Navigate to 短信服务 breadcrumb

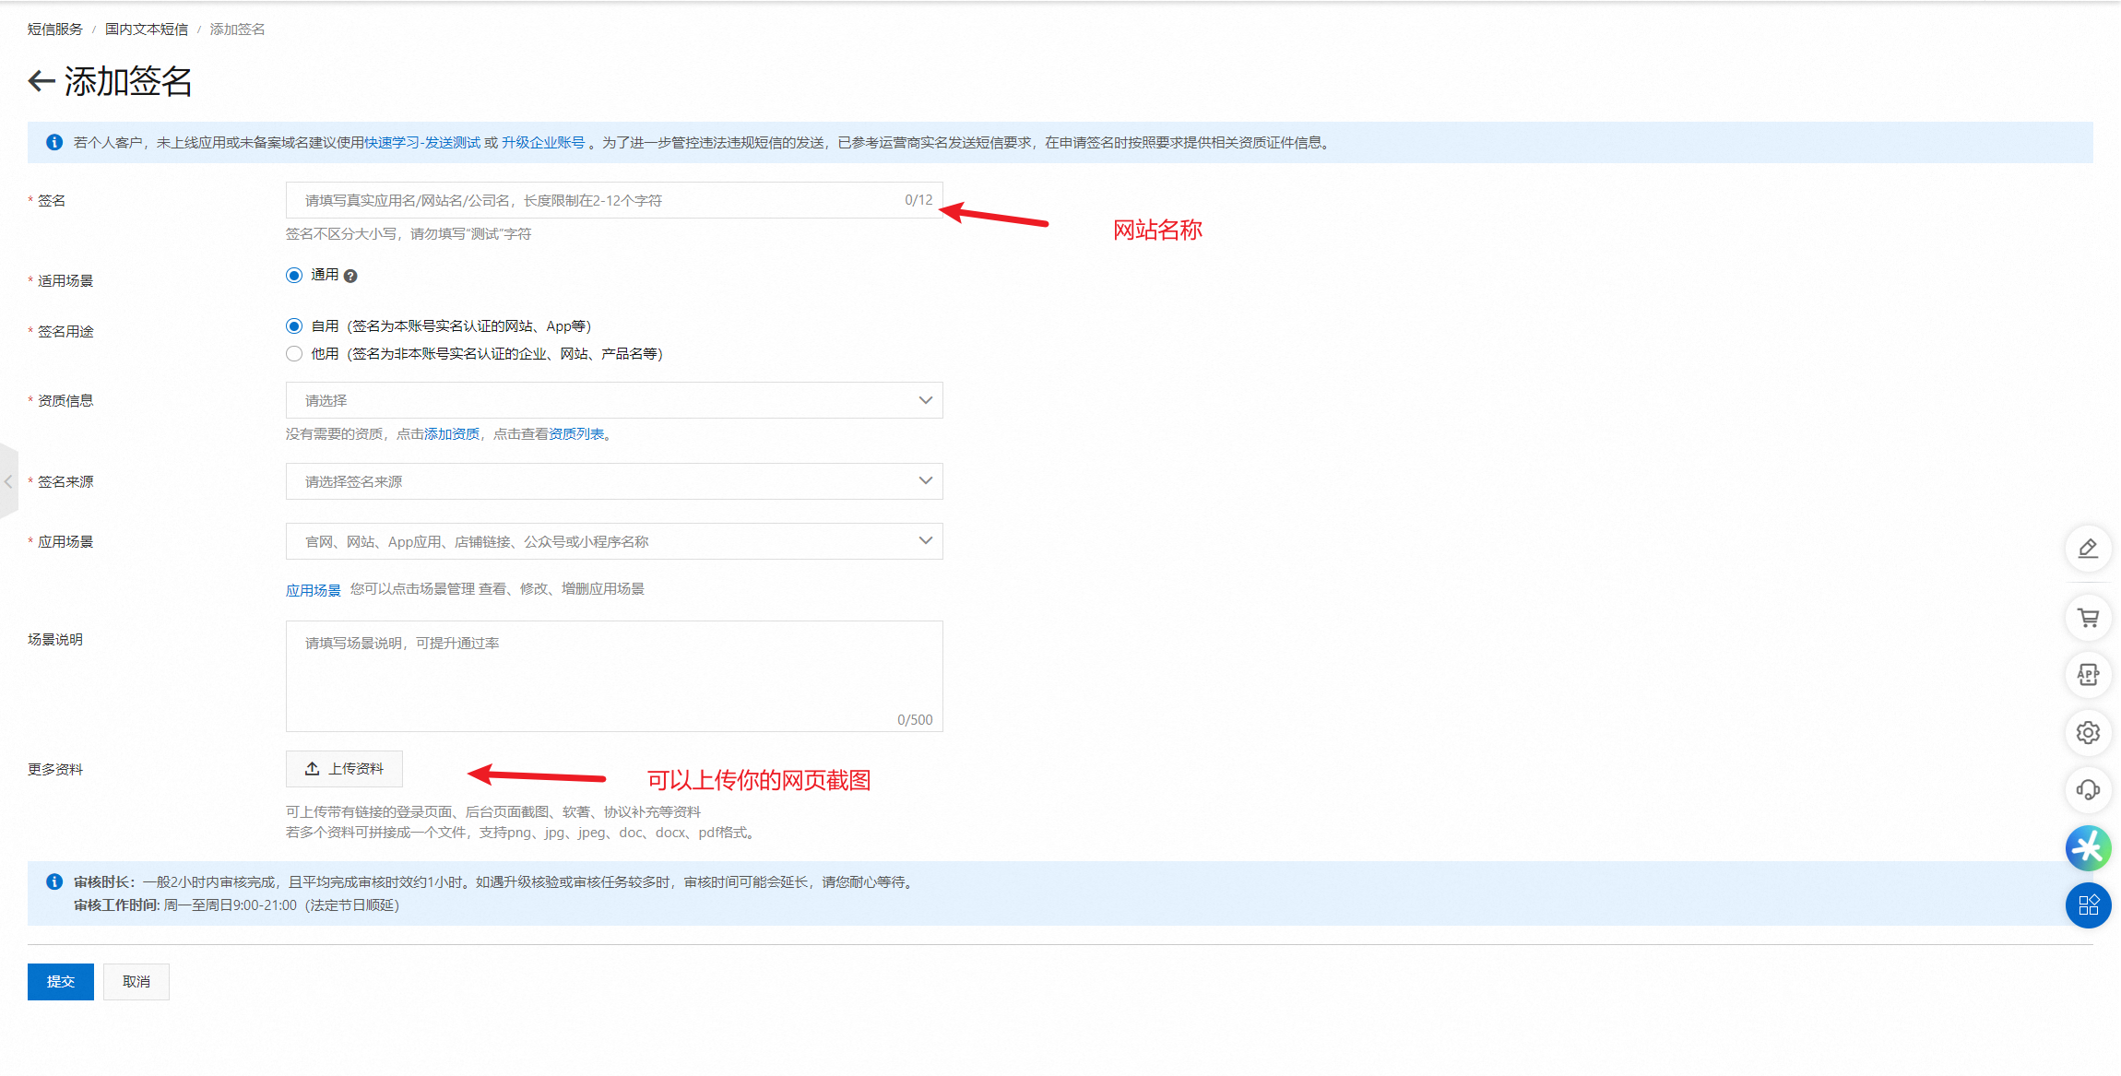coord(54,30)
